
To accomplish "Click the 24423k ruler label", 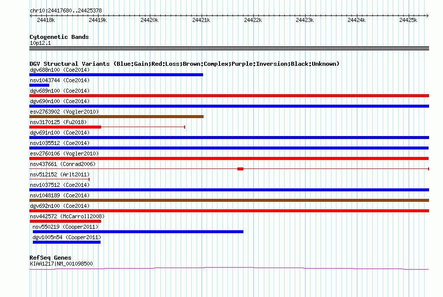I will (x=305, y=20).
